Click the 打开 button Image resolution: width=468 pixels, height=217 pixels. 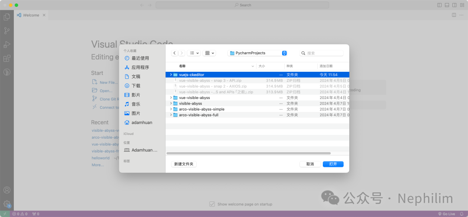point(333,164)
